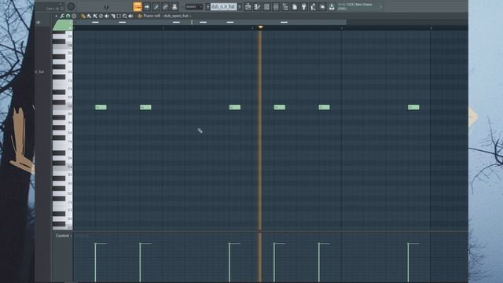503x283 pixels.
Task: Open the Tempo tapper person icon
Action: point(313,6)
